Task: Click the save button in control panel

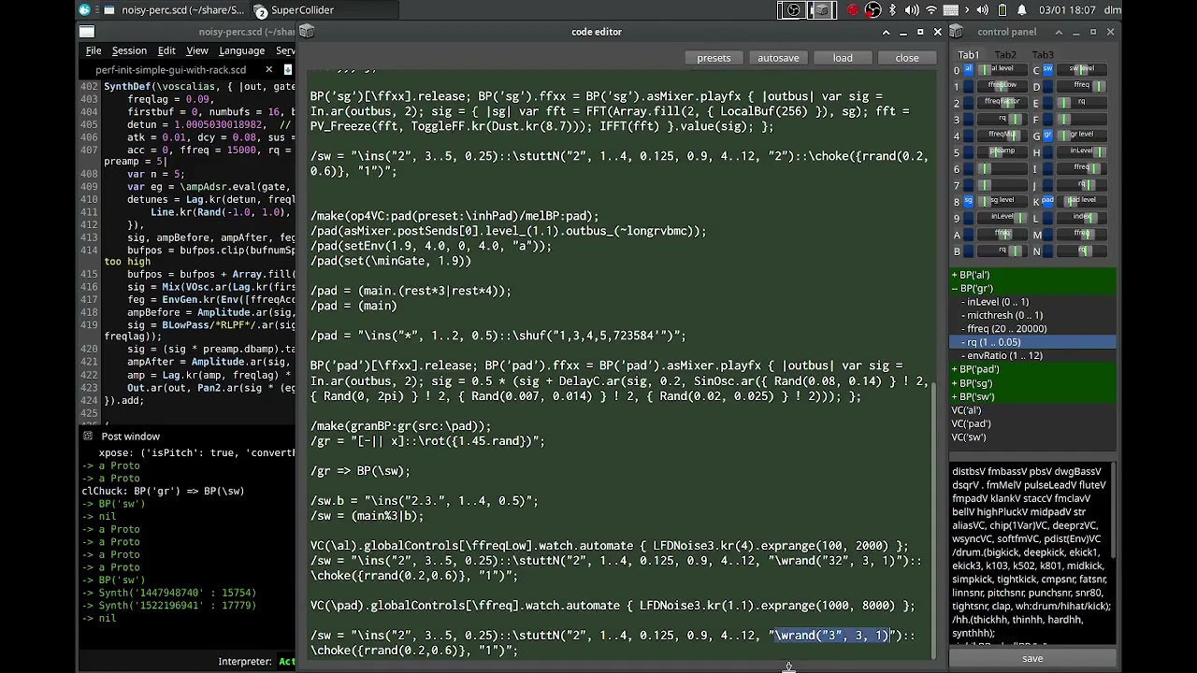Action: pyautogui.click(x=1032, y=658)
